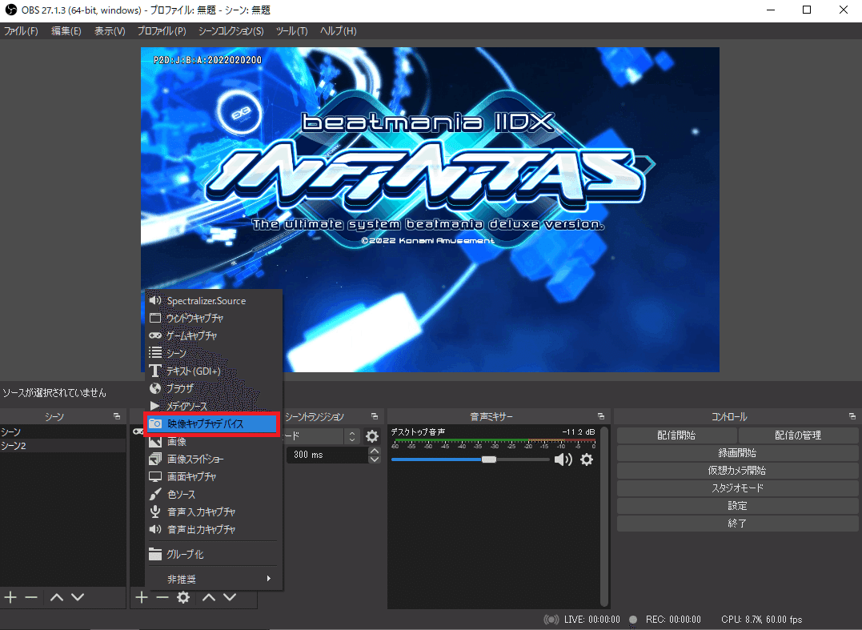Image resolution: width=862 pixels, height=630 pixels.
Task: Add 色ソース from menu
Action: point(214,494)
